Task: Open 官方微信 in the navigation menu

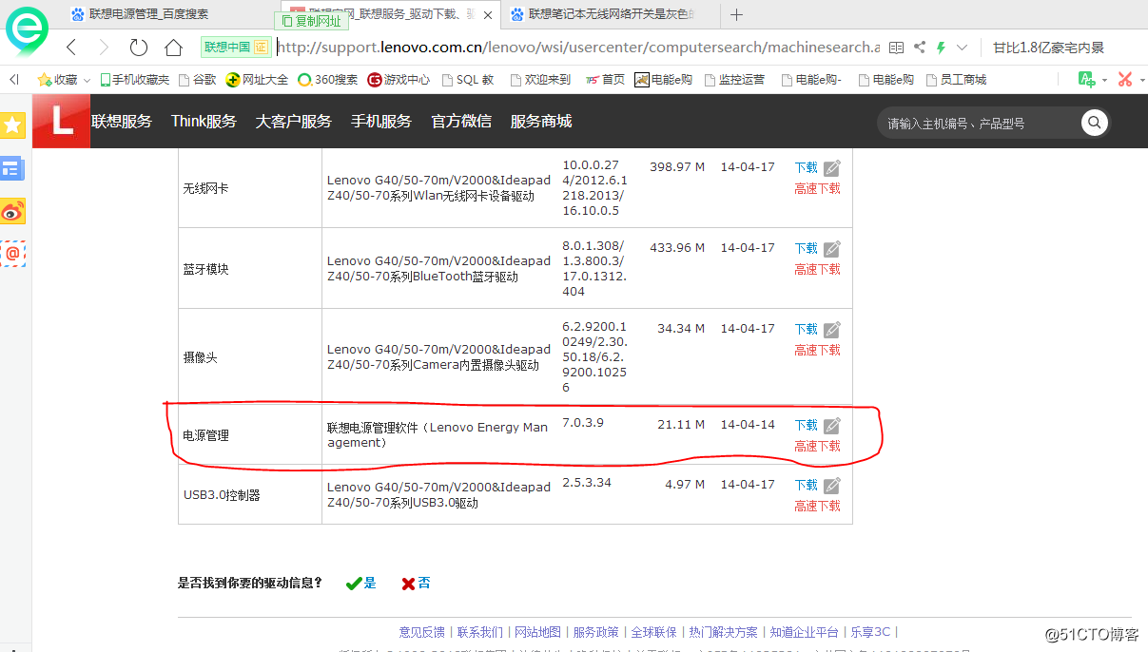Action: click(461, 121)
